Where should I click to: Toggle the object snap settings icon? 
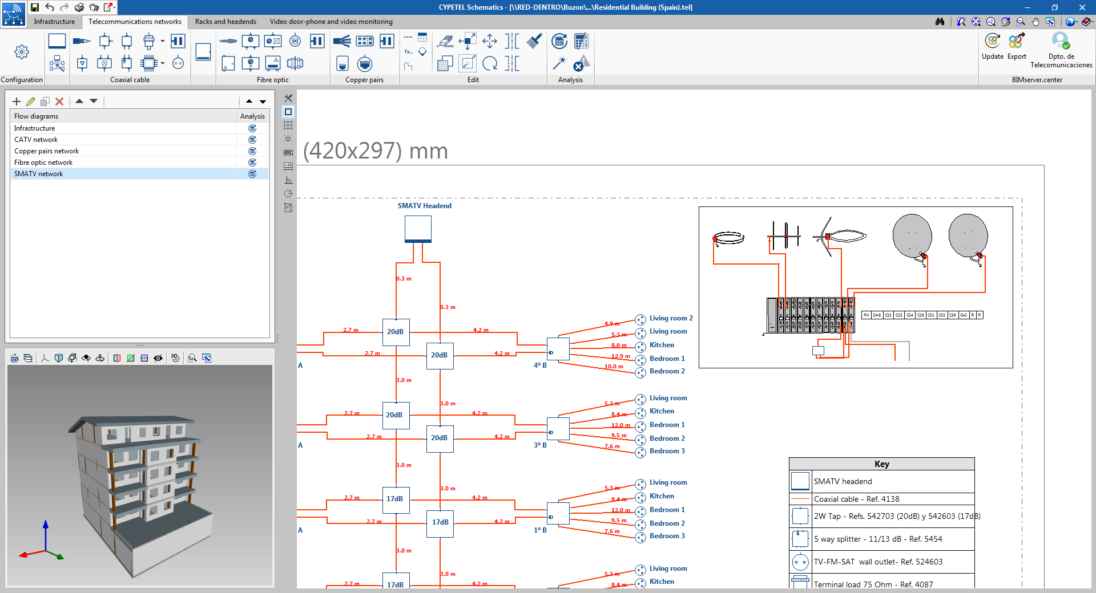point(288,139)
